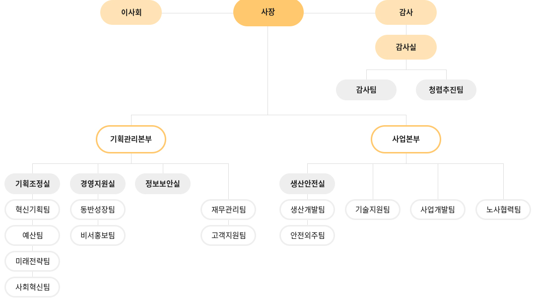Open the 감사 node
This screenshot has height=298, width=536.
point(406,12)
